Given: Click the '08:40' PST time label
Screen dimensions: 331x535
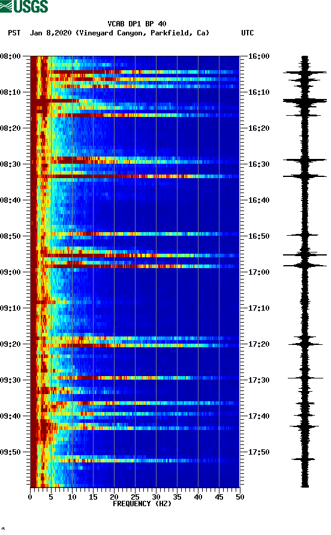Looking at the screenshot, I should click(10, 200).
